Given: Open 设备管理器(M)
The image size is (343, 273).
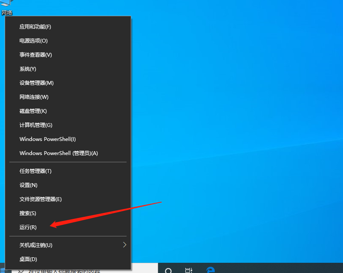Looking at the screenshot, I should (x=37, y=83).
